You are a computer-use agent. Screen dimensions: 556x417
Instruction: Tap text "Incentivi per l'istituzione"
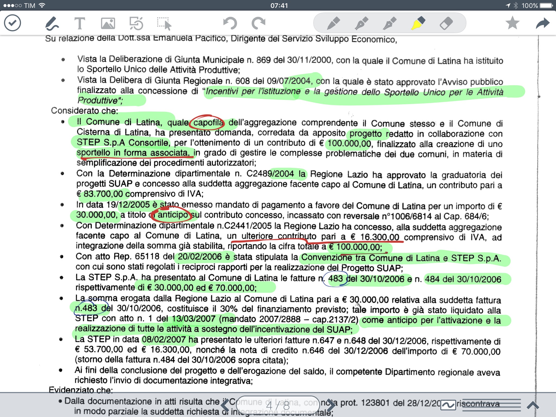tap(253, 91)
